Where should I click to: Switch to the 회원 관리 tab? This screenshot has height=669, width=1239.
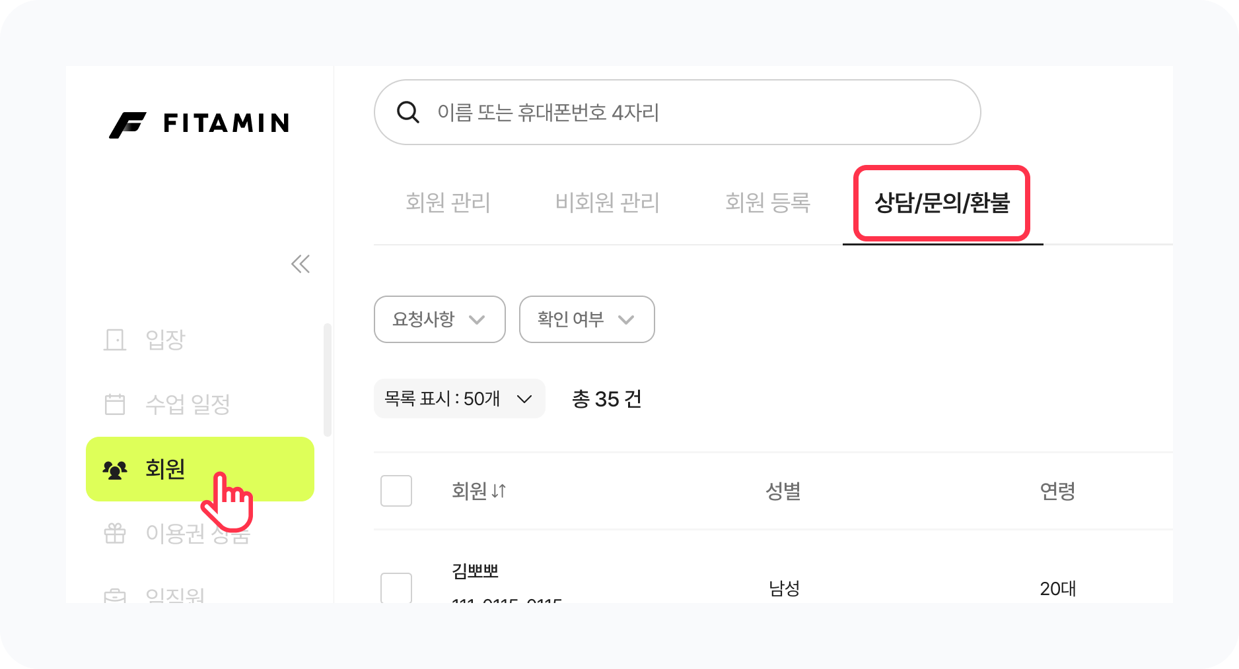tap(448, 203)
